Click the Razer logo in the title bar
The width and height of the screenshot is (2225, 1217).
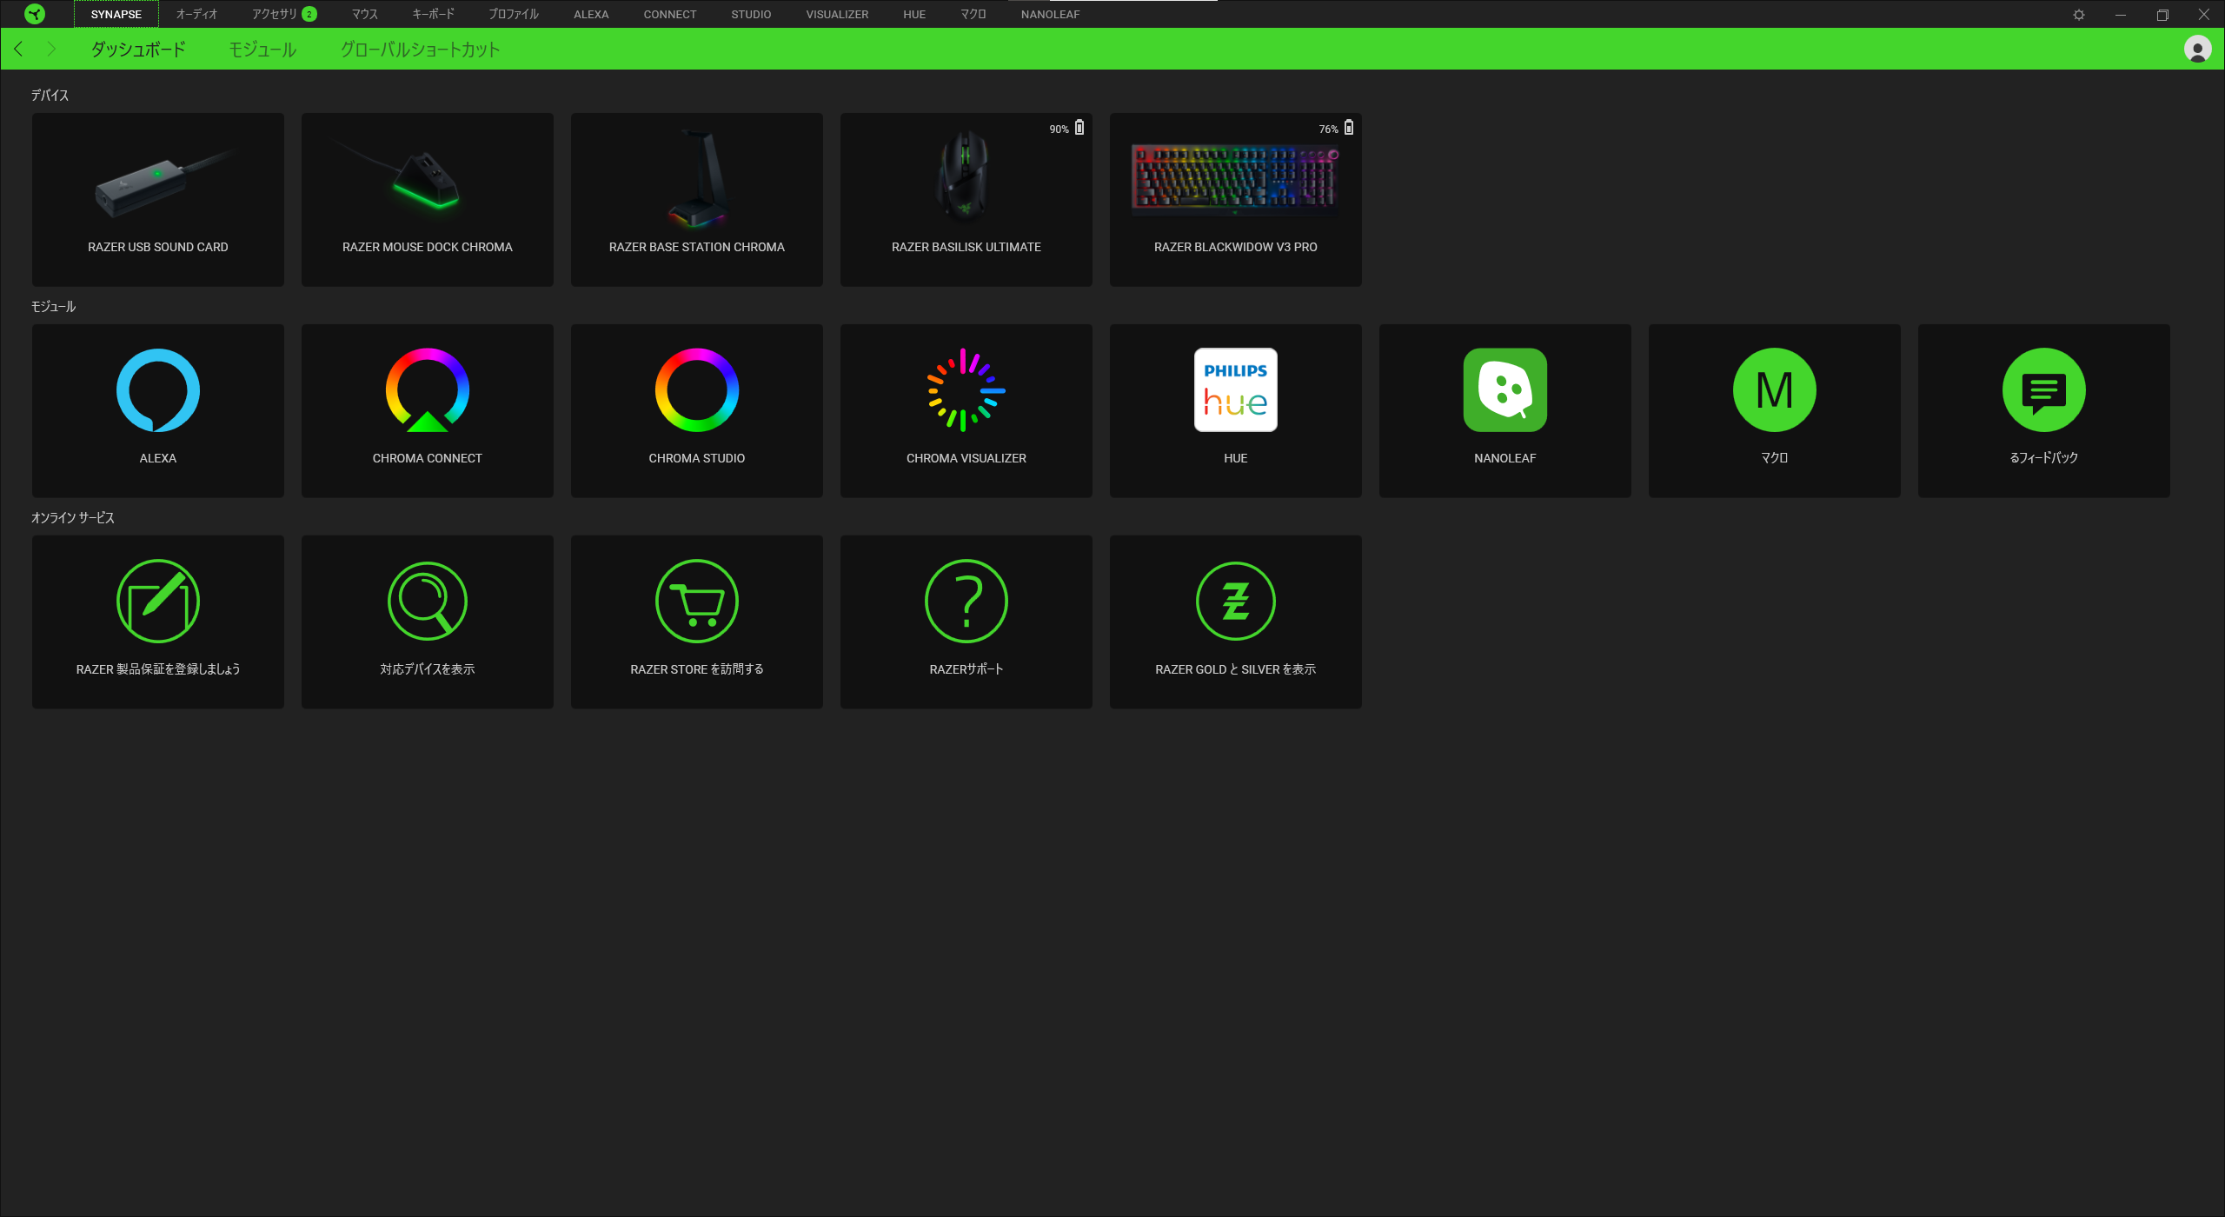coord(34,14)
